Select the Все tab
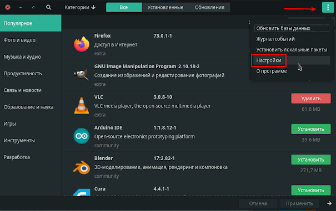The height and width of the screenshot is (211, 336). coord(124,8)
